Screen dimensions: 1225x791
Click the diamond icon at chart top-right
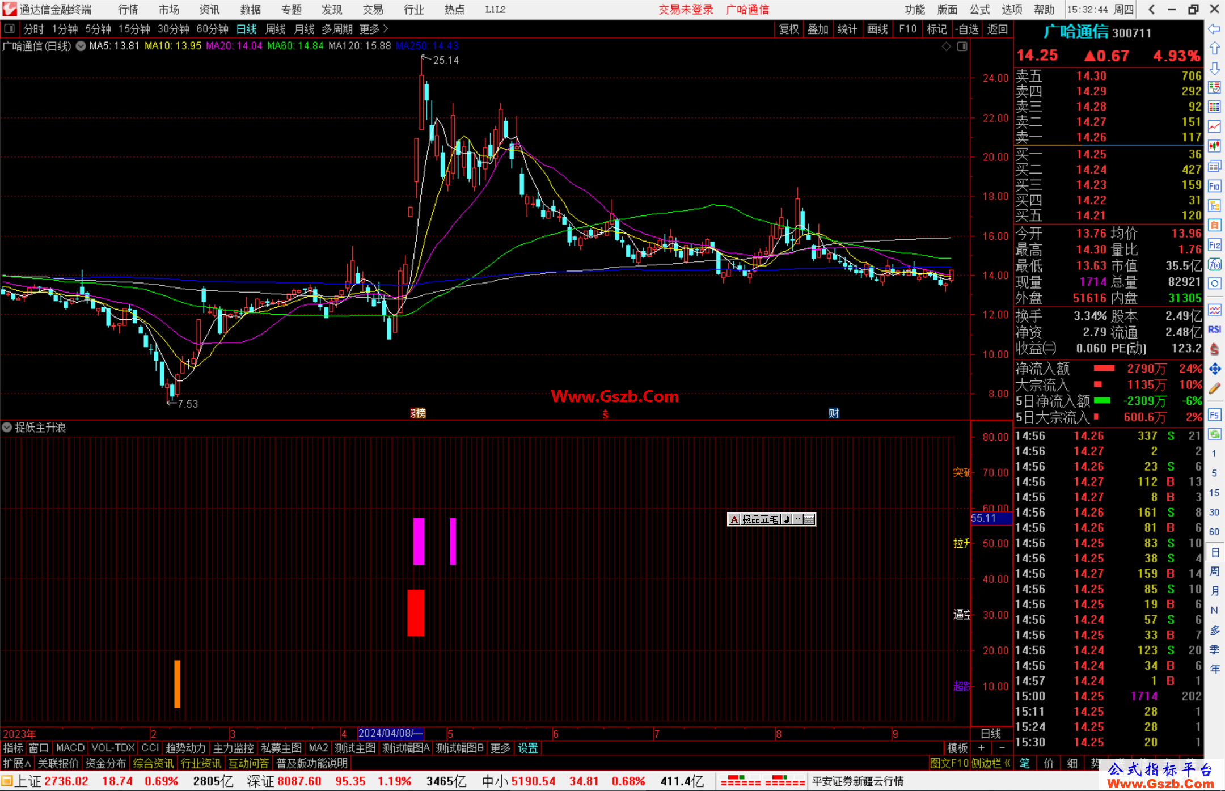tap(946, 46)
